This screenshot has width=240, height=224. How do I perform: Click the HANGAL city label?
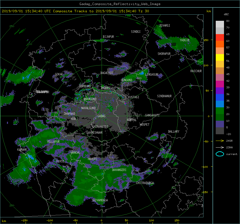tap(75, 153)
